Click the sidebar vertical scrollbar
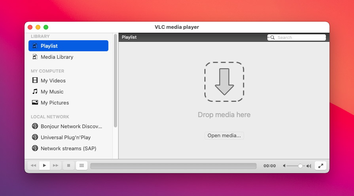Screen dimensions: 354x196 tap(115, 81)
